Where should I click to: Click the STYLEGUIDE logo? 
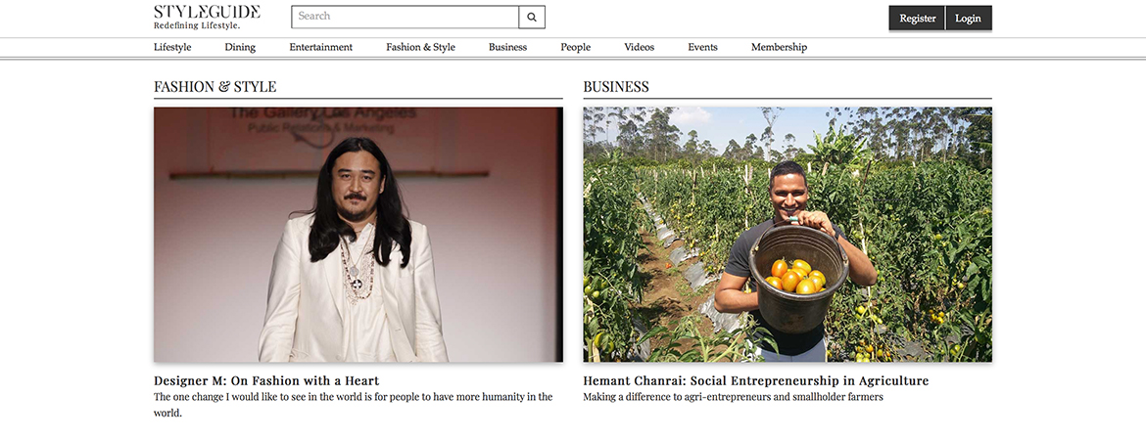tap(207, 17)
